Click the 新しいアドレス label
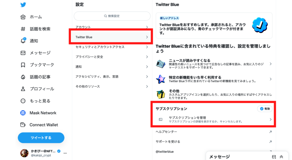This screenshot has height=160, width=292. 169,18
